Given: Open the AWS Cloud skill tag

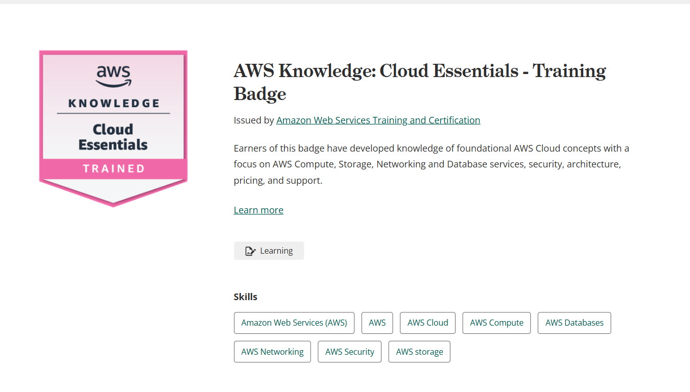Looking at the screenshot, I should point(428,323).
